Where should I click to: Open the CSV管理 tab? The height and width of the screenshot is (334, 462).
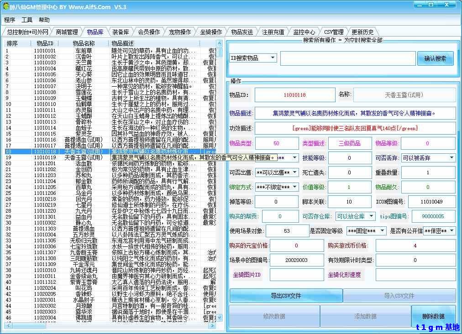(x=334, y=32)
